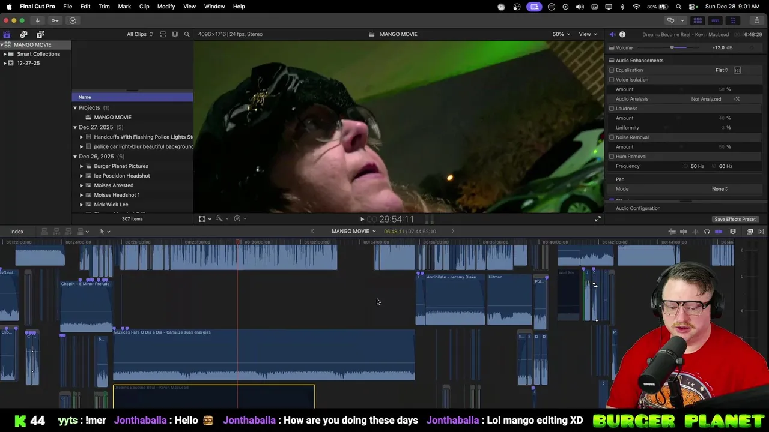Open the Pan Mode None dropdown
The image size is (769, 432).
pos(720,189)
